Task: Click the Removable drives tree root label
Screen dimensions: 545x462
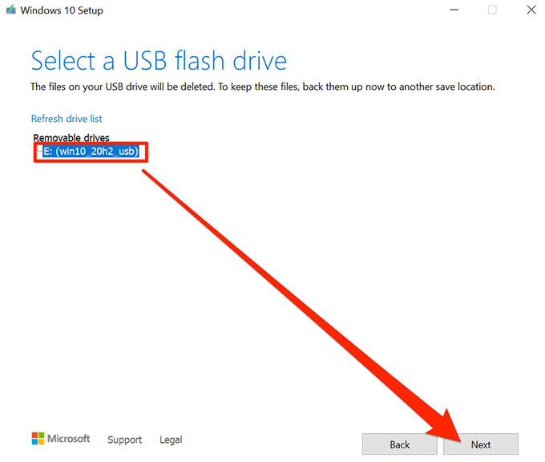Action: point(71,138)
